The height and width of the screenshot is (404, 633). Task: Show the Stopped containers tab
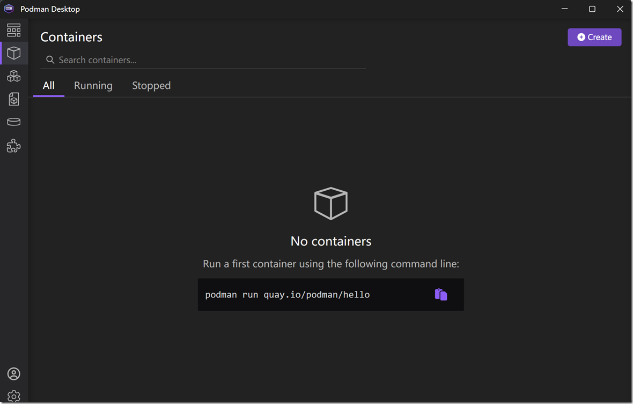coord(151,86)
